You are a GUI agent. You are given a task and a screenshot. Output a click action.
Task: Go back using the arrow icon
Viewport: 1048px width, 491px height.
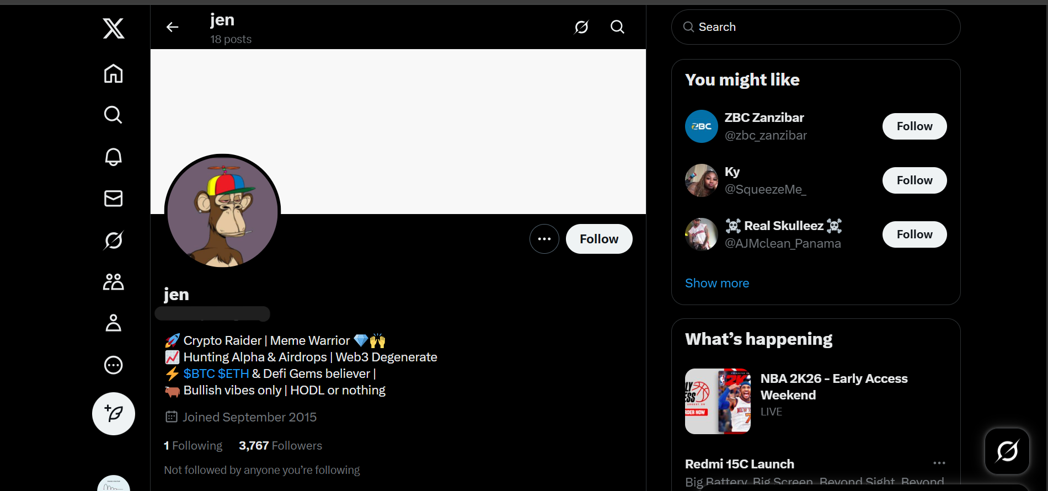tap(173, 27)
